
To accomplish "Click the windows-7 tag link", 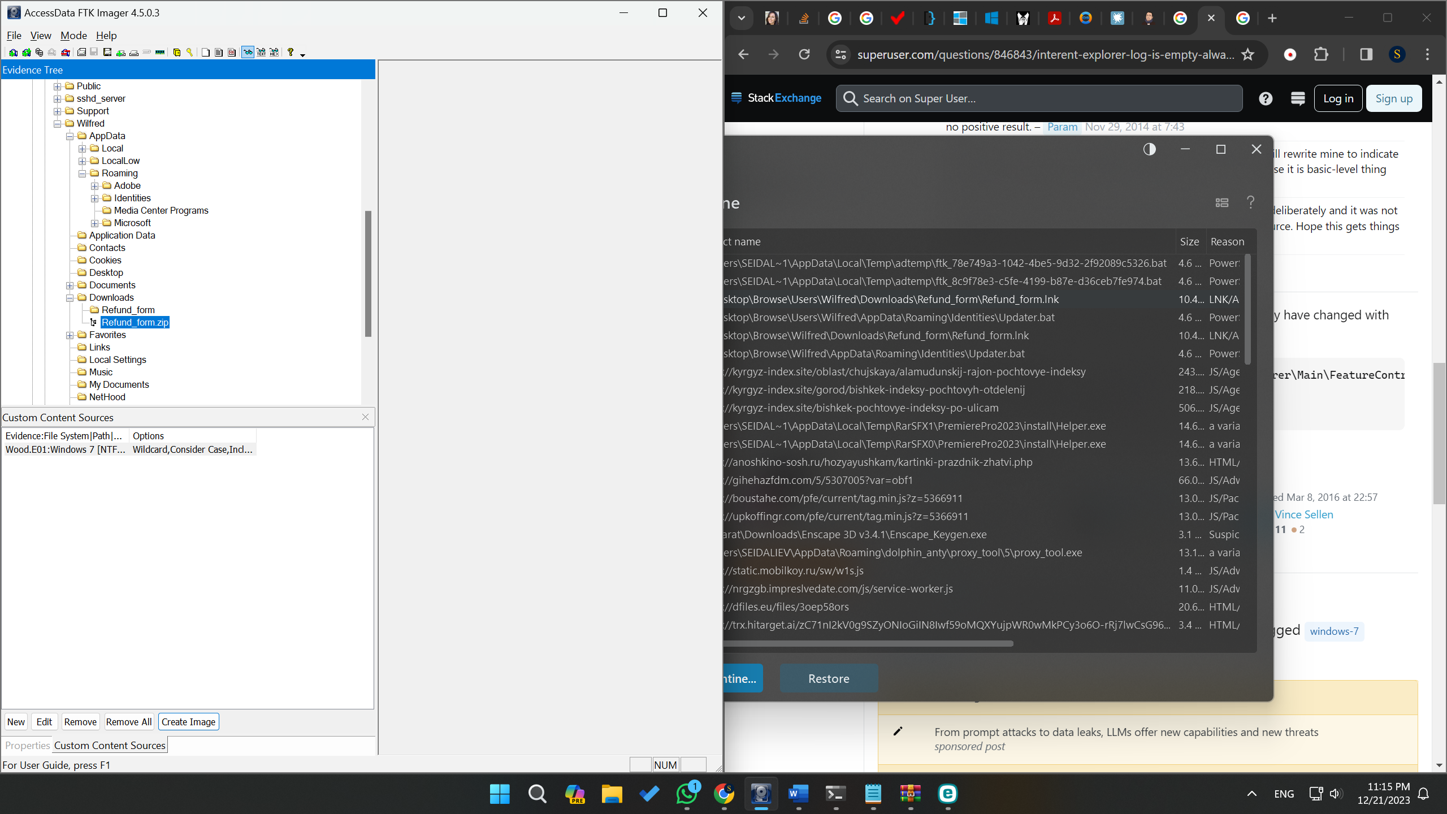I will point(1334,631).
